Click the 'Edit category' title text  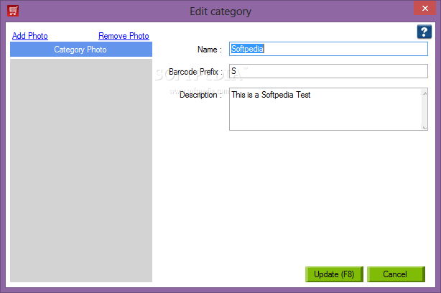220,11
